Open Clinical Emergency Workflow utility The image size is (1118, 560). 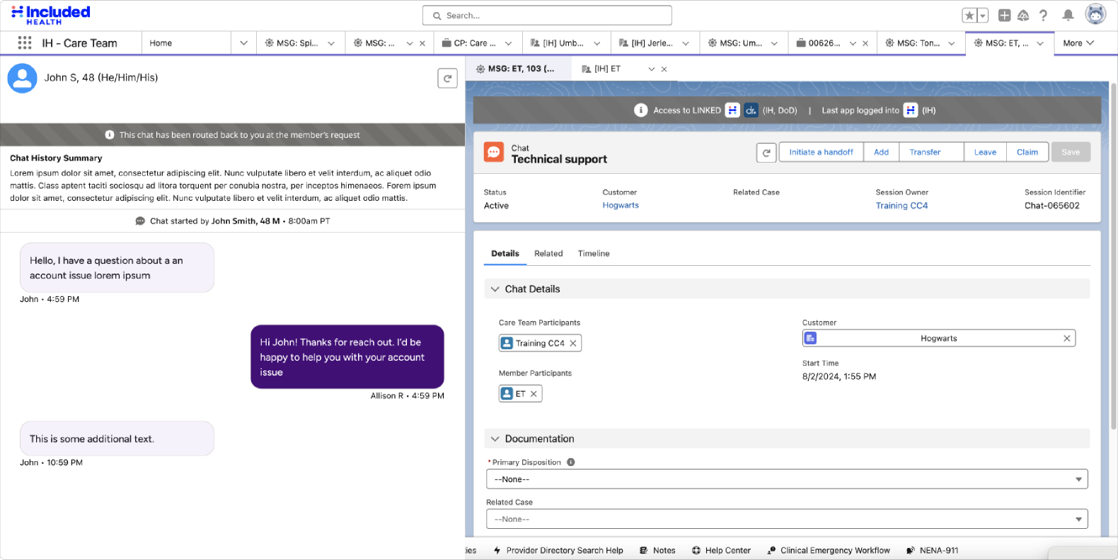click(829, 550)
